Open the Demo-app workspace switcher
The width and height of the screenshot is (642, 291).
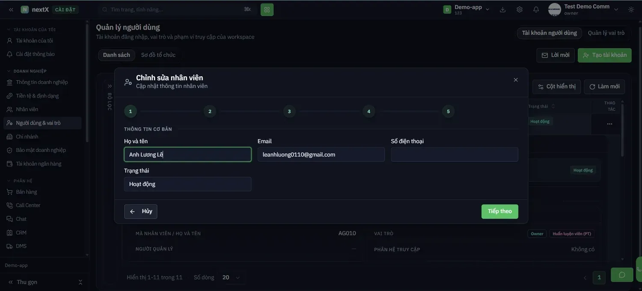tap(467, 9)
